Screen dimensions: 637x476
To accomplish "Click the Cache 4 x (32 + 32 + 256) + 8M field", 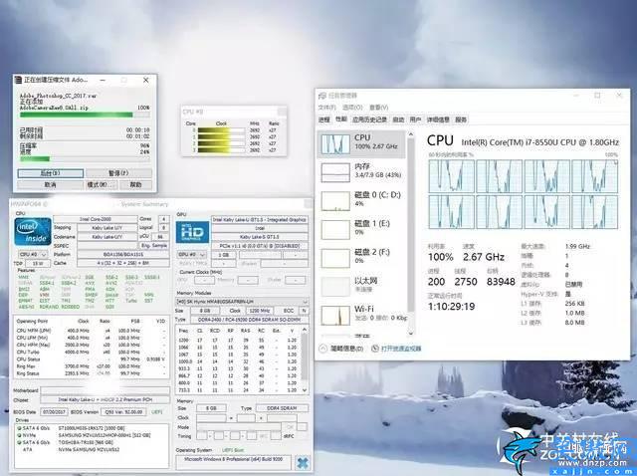I will pos(123,263).
